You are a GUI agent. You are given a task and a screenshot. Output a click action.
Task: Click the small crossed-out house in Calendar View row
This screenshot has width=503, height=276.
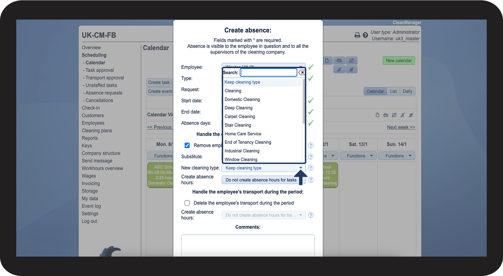[411, 115]
